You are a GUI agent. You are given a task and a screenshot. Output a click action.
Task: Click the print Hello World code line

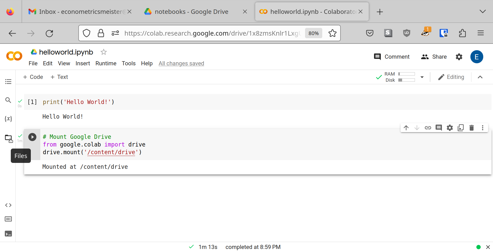point(79,102)
